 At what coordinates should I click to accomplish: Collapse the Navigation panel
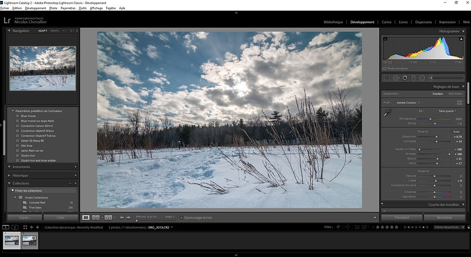[x=9, y=31]
